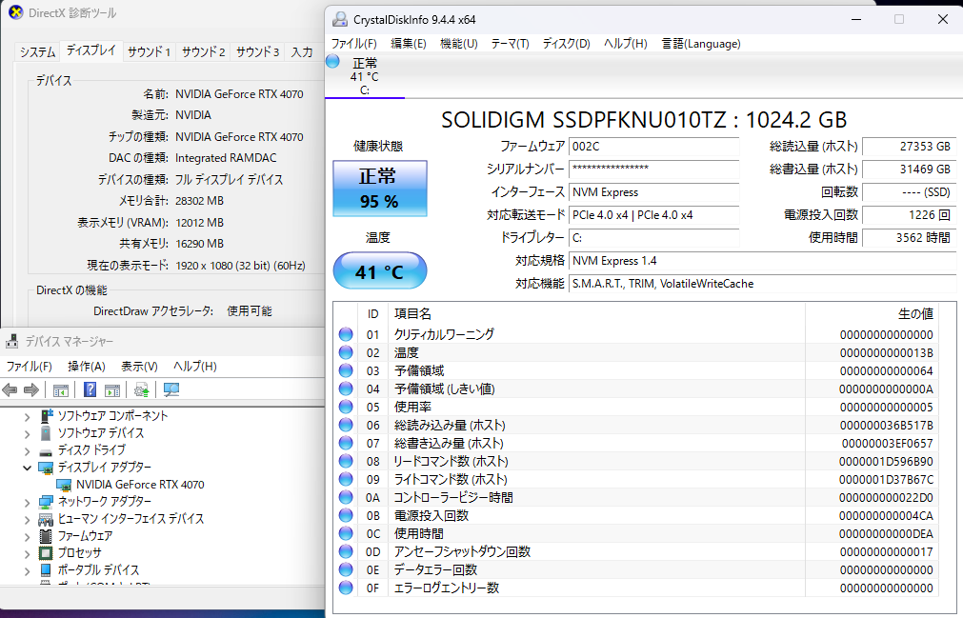This screenshot has width=963, height=618.
Task: Switch to the 入力 tab
Action: coord(302,52)
